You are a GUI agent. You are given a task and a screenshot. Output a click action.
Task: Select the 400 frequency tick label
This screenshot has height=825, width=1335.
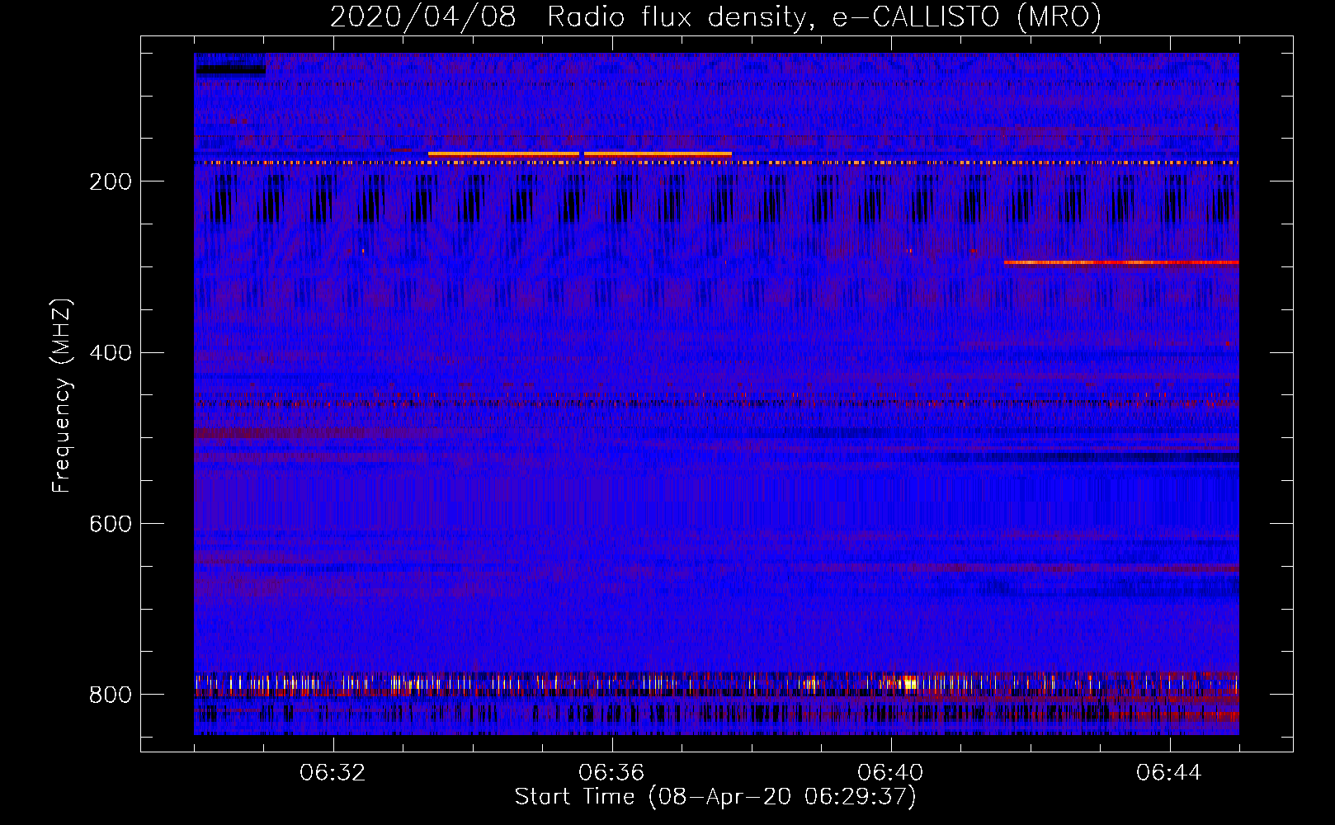click(111, 353)
